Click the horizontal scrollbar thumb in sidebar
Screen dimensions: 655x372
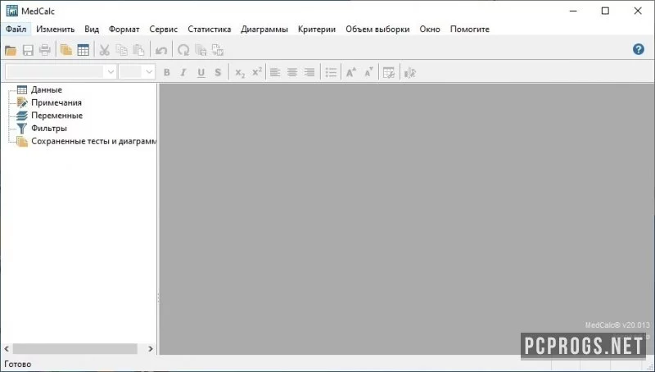[x=75, y=348]
